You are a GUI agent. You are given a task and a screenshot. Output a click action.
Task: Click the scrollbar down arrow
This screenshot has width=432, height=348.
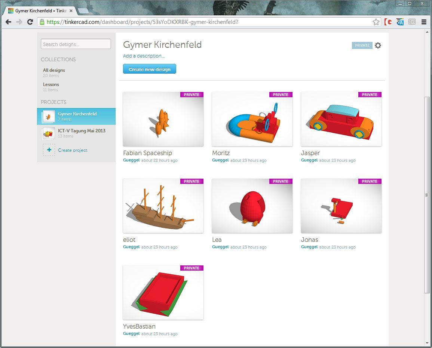[x=427, y=343]
